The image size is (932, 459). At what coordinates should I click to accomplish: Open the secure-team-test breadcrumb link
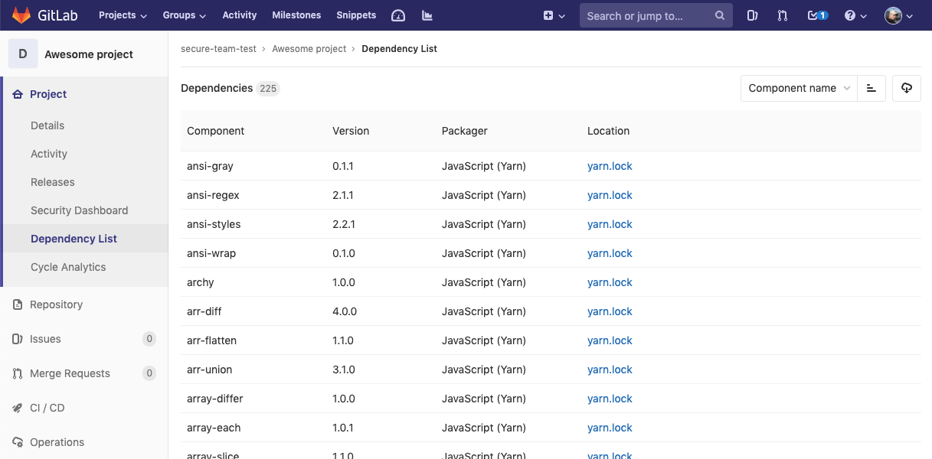218,48
